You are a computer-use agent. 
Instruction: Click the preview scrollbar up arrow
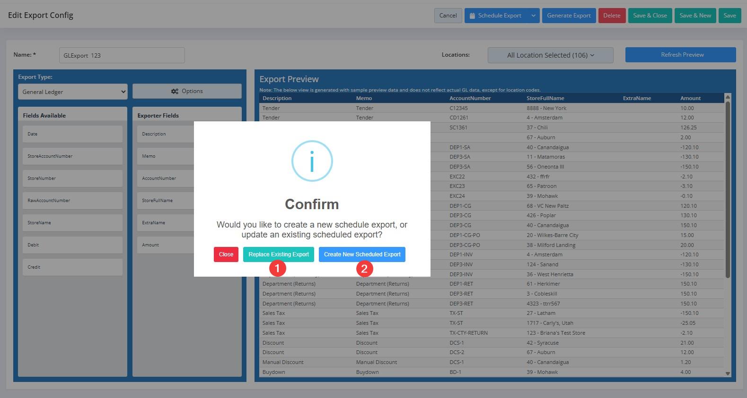(x=728, y=97)
